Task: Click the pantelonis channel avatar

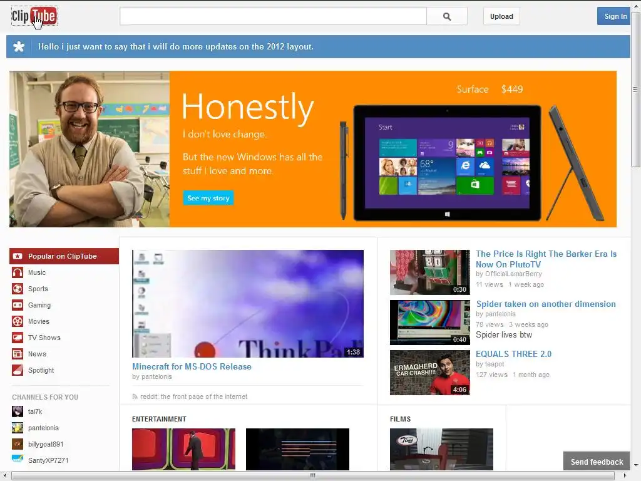Action: tap(18, 428)
